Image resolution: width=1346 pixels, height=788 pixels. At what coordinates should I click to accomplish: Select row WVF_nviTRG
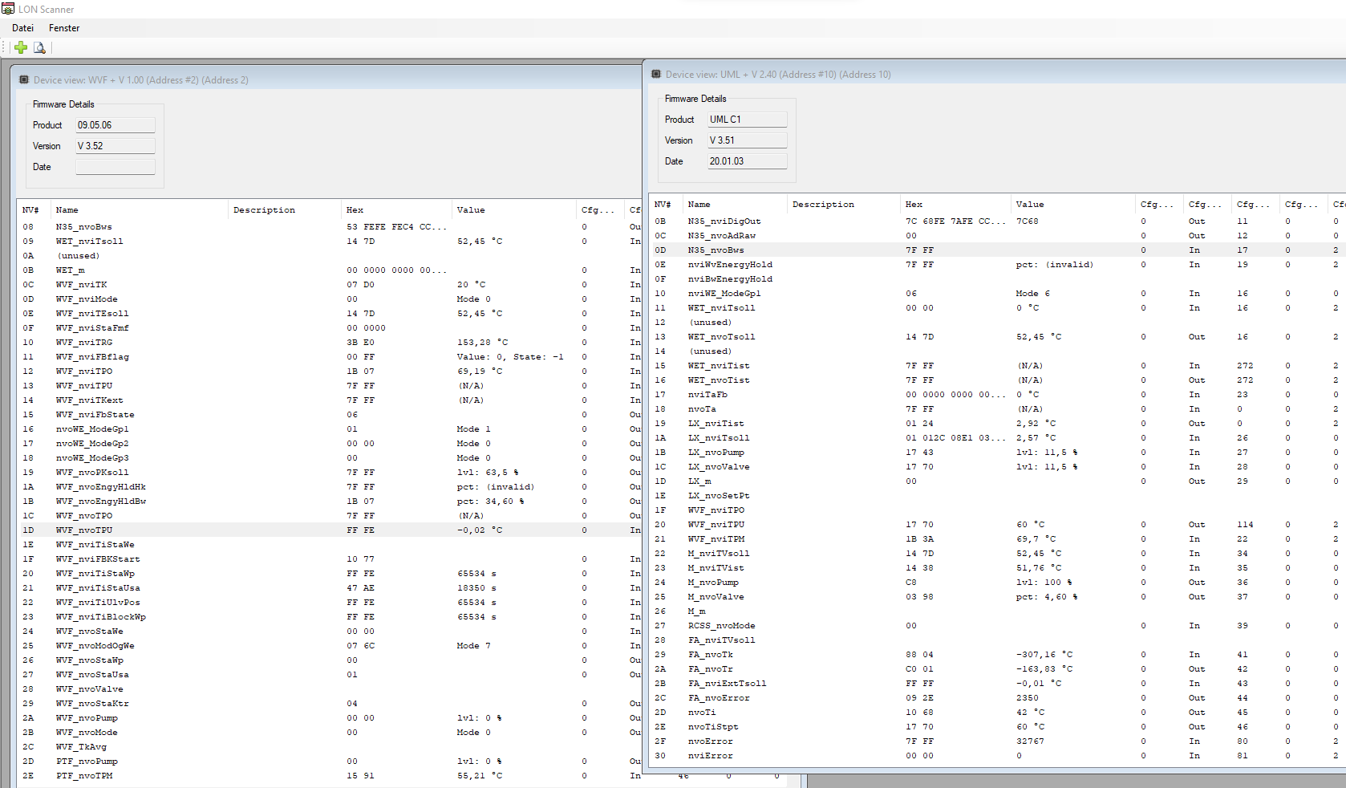(x=330, y=343)
